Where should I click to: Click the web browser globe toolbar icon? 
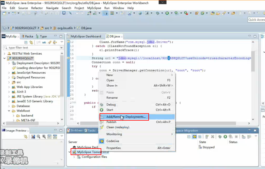[x=140, y=13]
